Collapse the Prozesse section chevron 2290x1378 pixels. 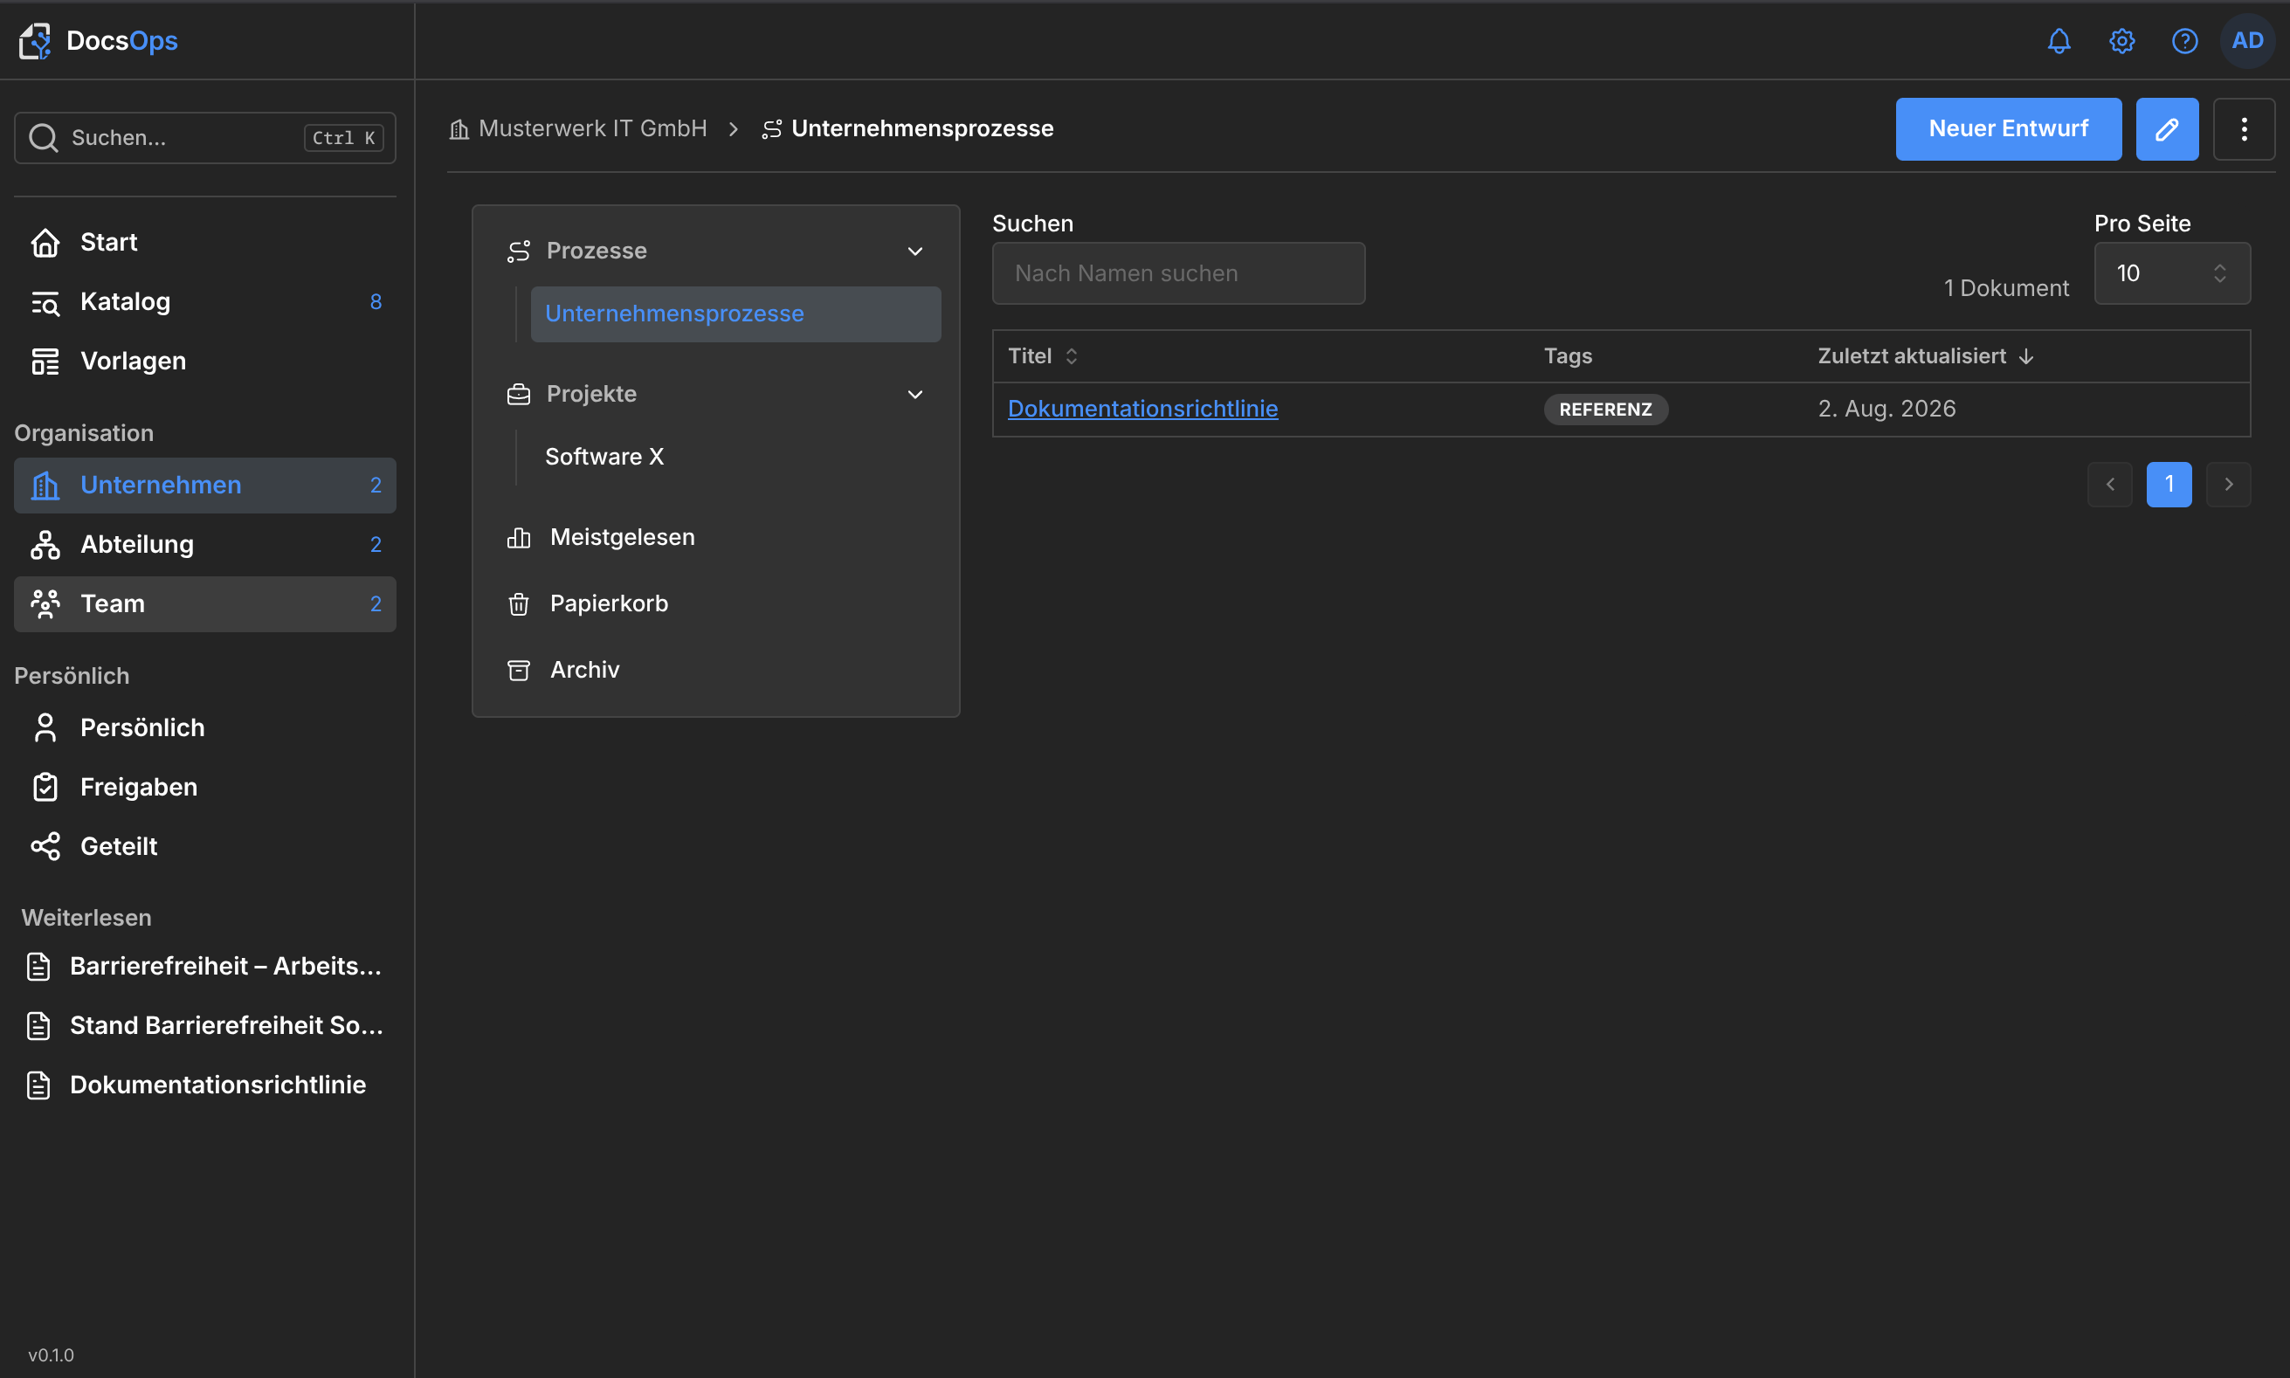tap(914, 251)
